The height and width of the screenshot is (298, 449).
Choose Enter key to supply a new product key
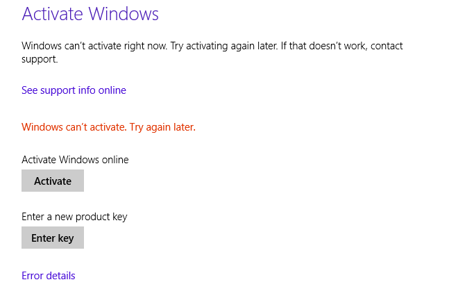53,238
